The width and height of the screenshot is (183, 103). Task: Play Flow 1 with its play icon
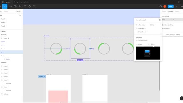coord(44,76)
